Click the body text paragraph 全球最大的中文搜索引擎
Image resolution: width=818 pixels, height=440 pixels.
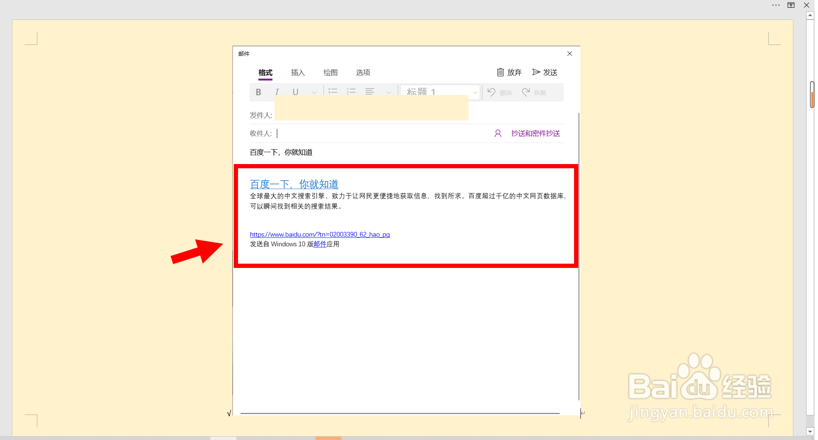[408, 201]
